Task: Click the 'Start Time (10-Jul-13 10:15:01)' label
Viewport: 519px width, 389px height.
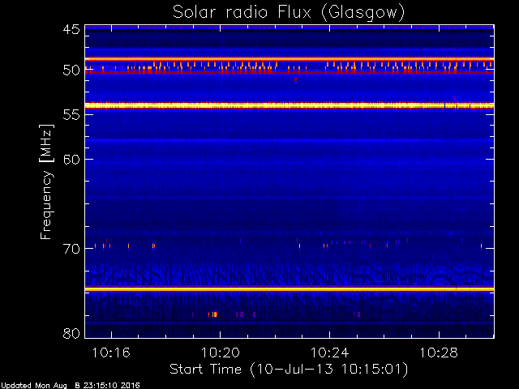Action: [289, 370]
